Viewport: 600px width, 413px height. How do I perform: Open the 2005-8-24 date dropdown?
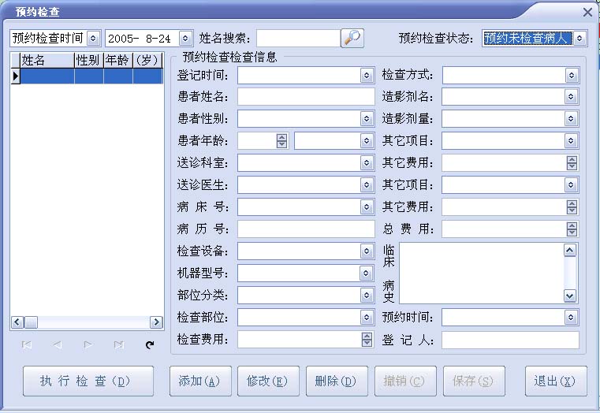(x=185, y=39)
